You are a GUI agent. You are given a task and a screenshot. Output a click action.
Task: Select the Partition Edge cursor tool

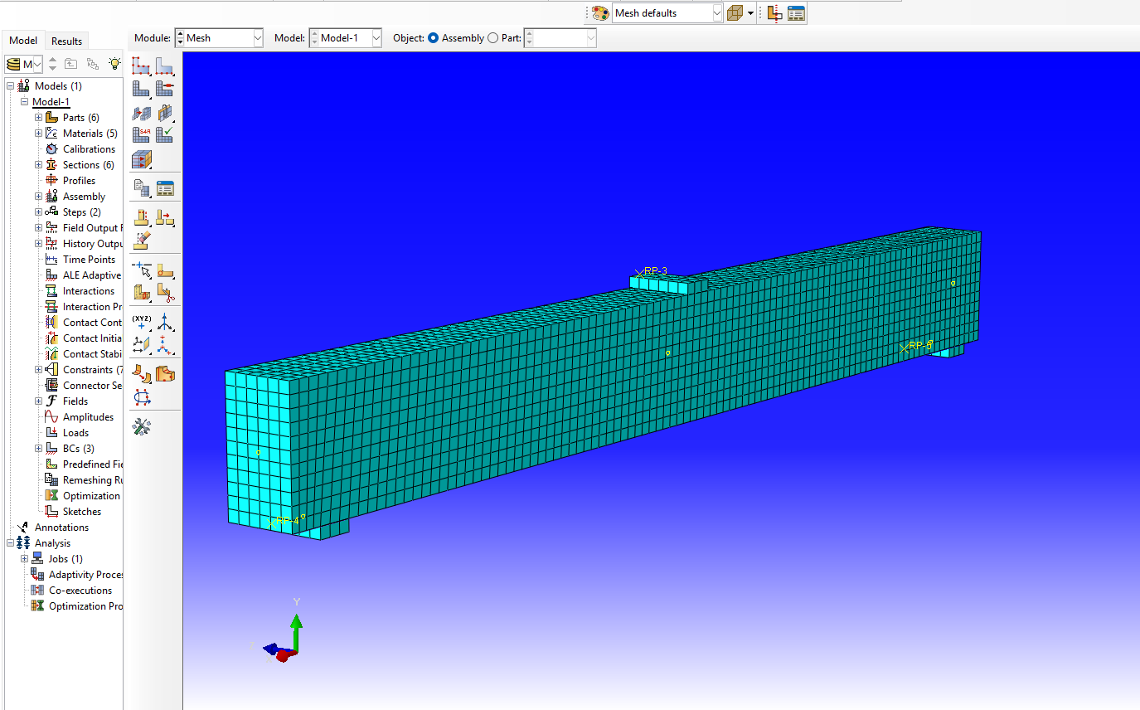[142, 270]
